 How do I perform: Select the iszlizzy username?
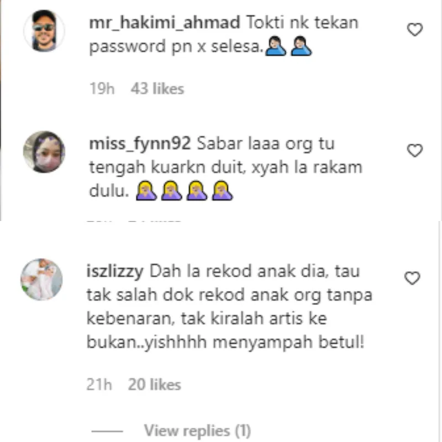pos(115,271)
